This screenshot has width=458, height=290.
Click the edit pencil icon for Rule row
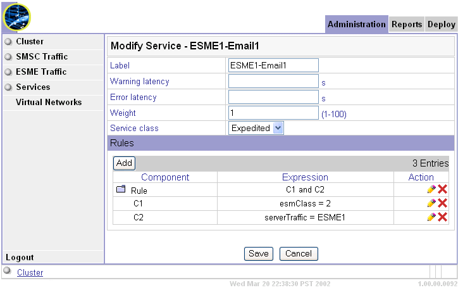[x=431, y=189]
